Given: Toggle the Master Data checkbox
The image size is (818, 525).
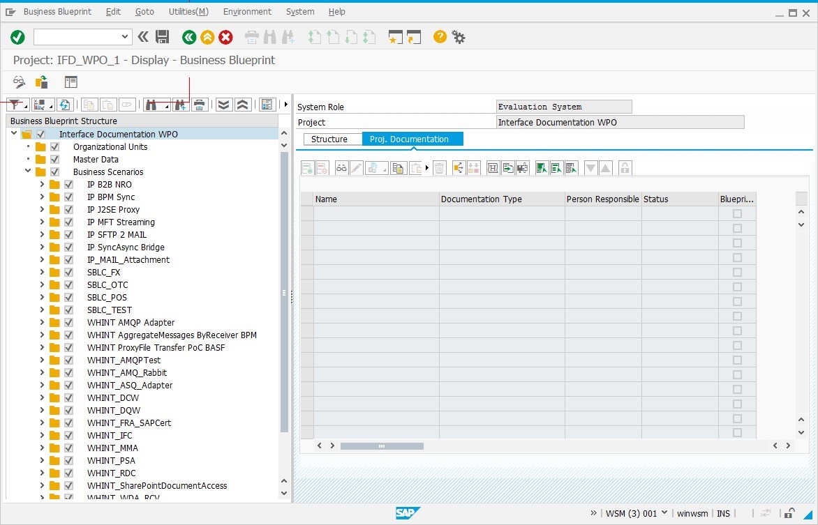Looking at the screenshot, I should (55, 159).
